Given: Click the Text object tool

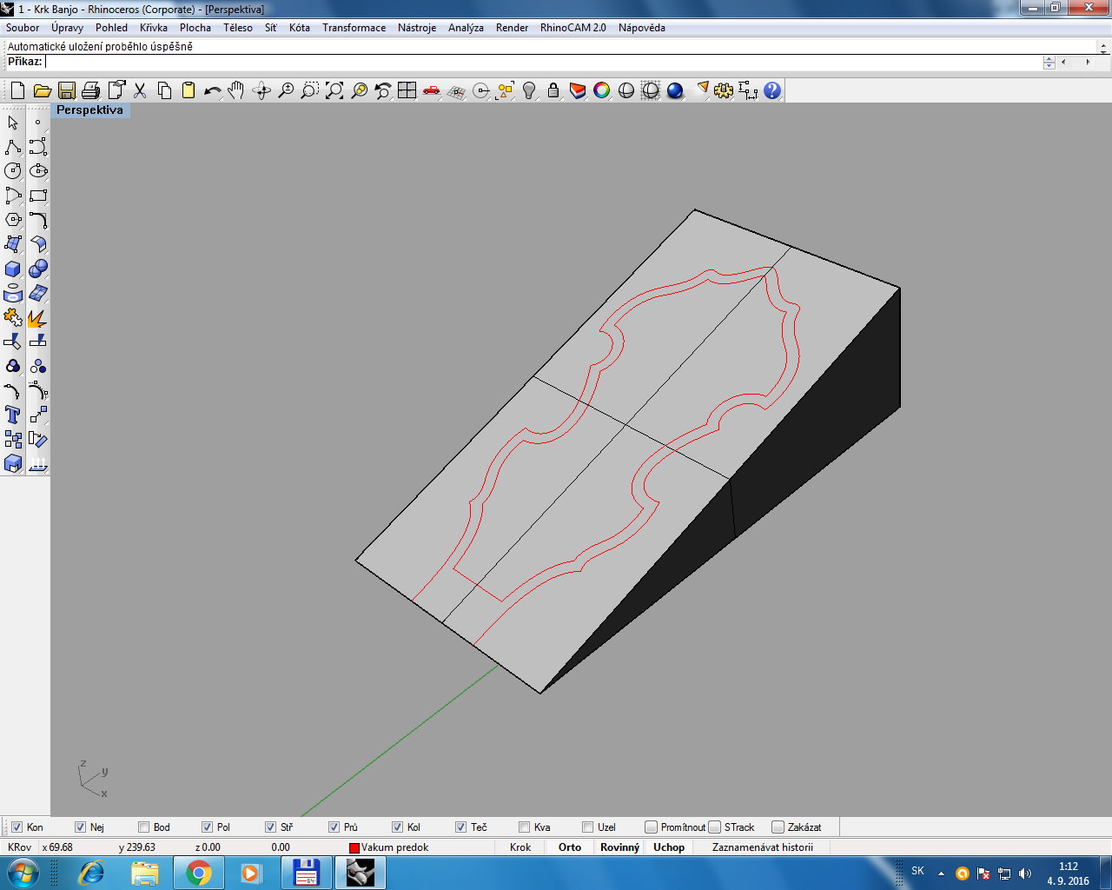Looking at the screenshot, I should pyautogui.click(x=13, y=415).
